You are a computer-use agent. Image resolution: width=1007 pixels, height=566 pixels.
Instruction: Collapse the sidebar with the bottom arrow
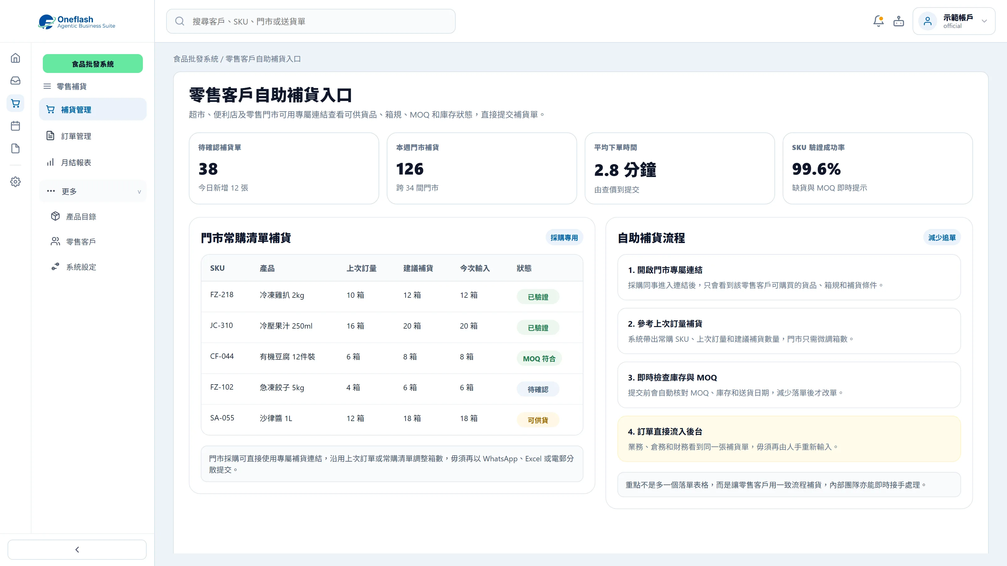point(77,550)
